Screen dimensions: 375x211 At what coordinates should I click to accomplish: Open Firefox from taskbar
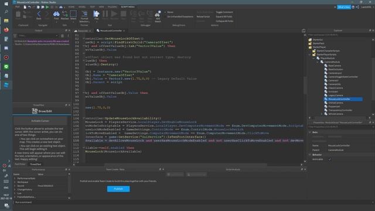(x=6, y=30)
